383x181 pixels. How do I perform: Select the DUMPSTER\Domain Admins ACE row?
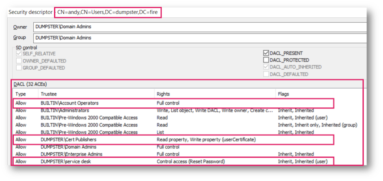(x=188, y=147)
